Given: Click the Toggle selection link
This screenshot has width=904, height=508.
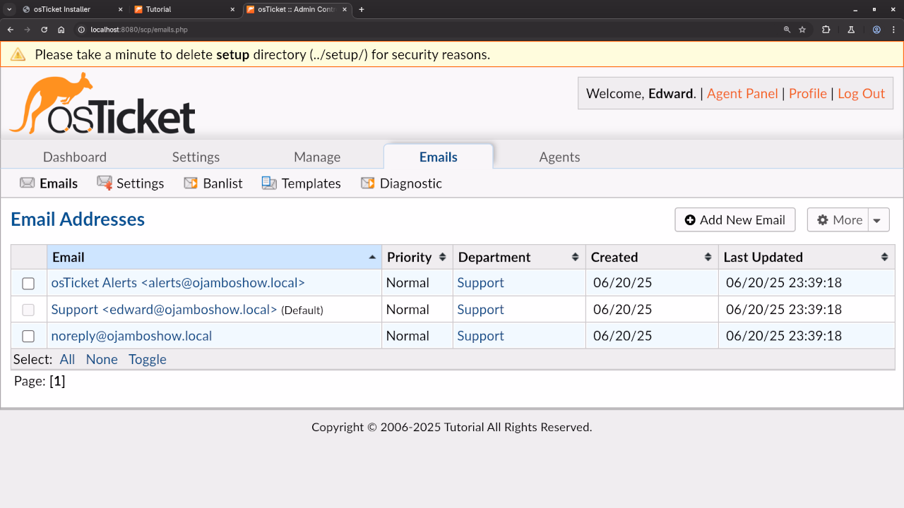Looking at the screenshot, I should (x=148, y=359).
